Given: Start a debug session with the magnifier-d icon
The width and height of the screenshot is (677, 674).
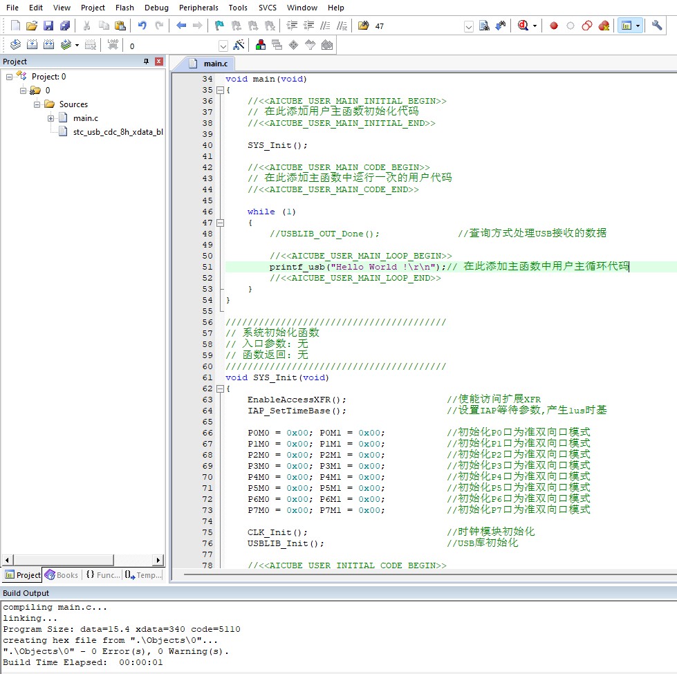Looking at the screenshot, I should click(523, 26).
